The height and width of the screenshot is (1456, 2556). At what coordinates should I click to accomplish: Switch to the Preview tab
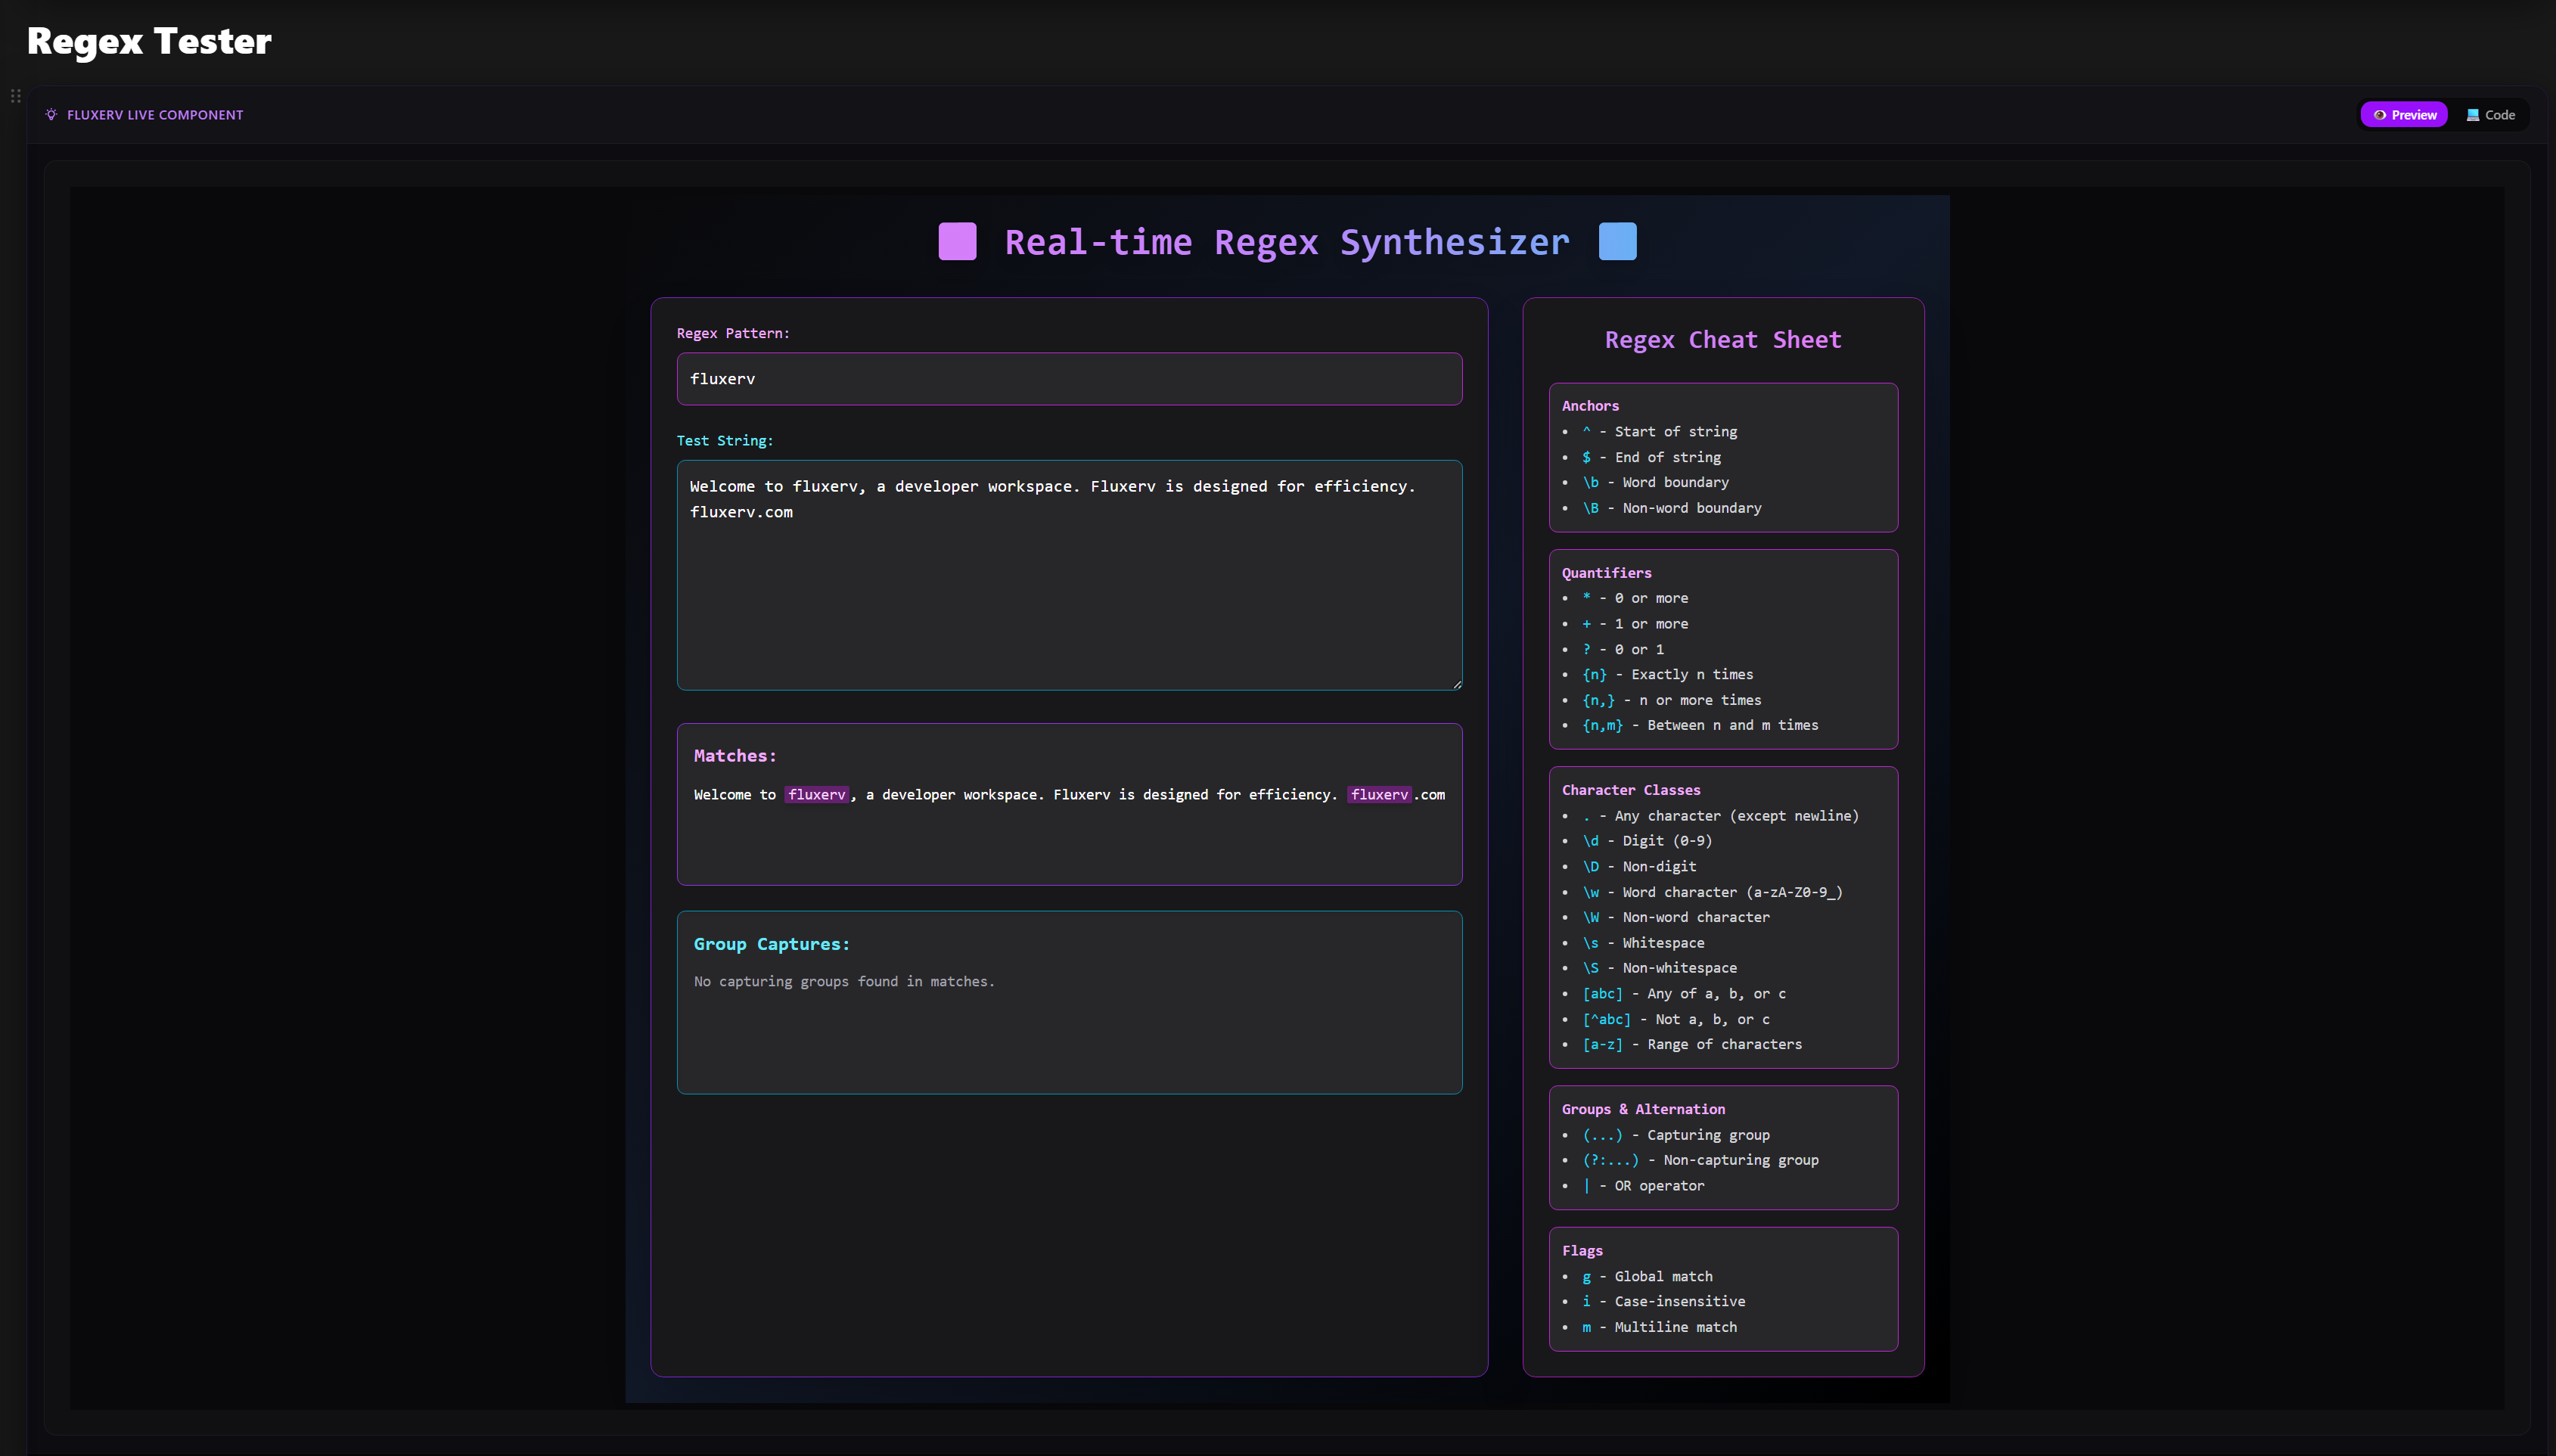click(2403, 115)
